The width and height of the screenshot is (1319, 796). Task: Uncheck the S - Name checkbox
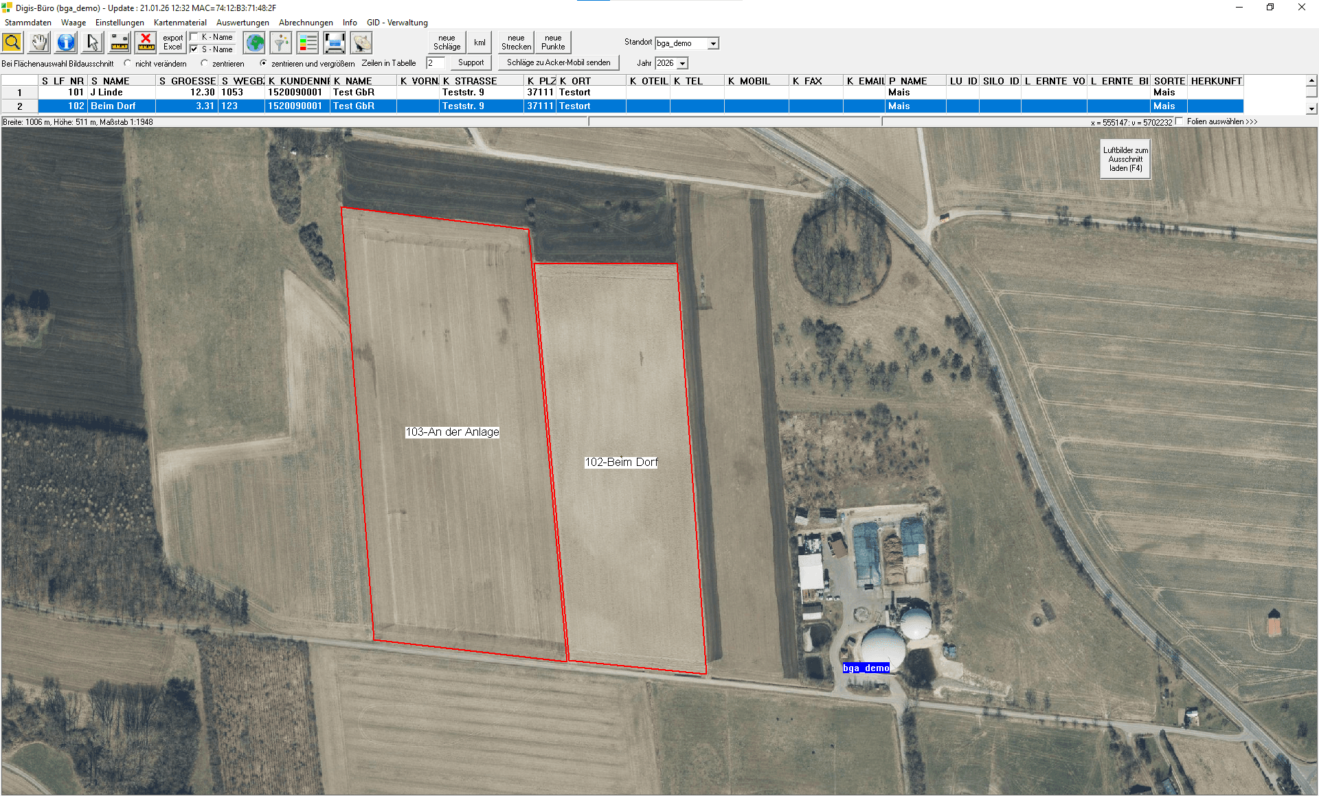click(x=194, y=49)
